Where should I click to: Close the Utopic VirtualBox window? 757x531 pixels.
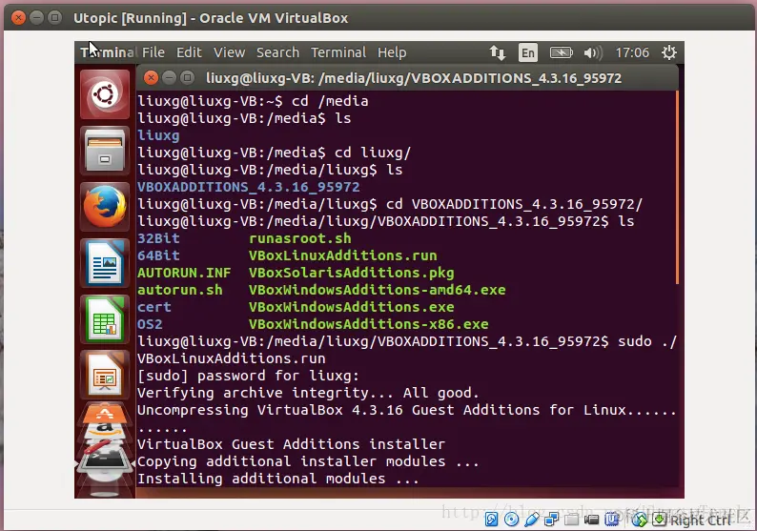(x=18, y=18)
